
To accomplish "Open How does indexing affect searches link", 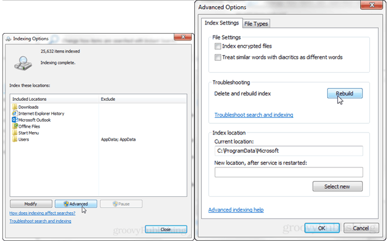I will [x=42, y=213].
